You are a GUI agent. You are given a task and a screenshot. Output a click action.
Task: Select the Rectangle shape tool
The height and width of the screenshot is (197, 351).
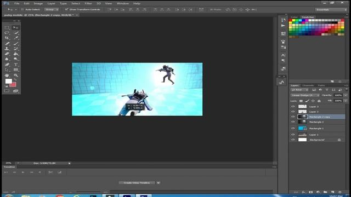tap(16, 70)
